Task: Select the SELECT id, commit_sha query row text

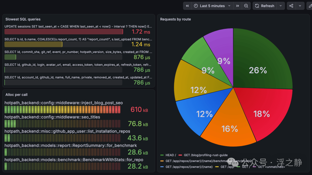Action: coord(78,52)
